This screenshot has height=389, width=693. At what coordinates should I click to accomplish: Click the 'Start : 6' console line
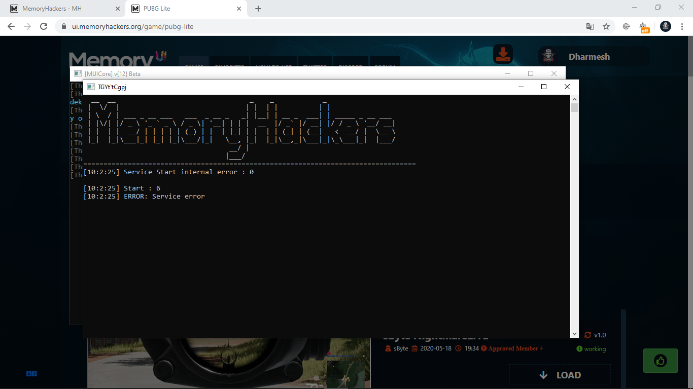point(122,188)
